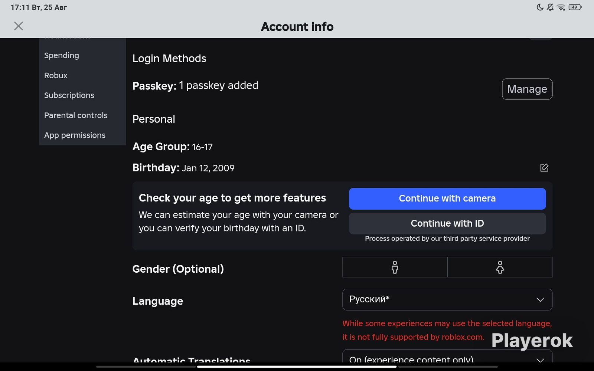Choose Continue with ID

click(x=447, y=223)
